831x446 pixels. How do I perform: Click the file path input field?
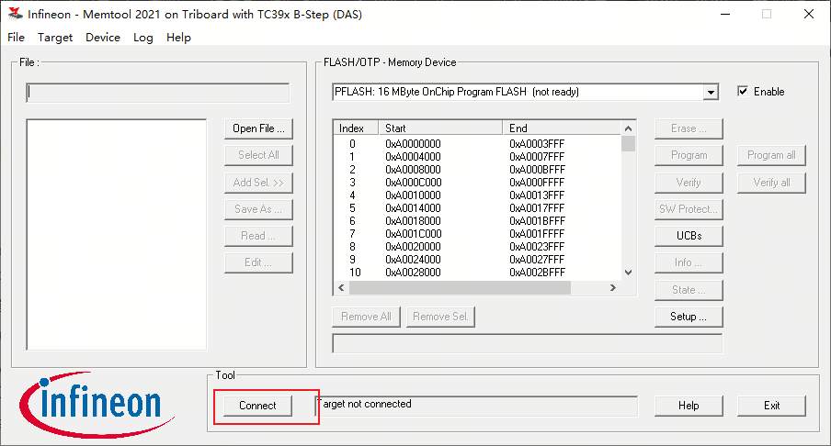point(158,93)
